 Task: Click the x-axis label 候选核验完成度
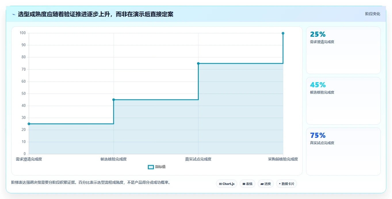[114, 159]
